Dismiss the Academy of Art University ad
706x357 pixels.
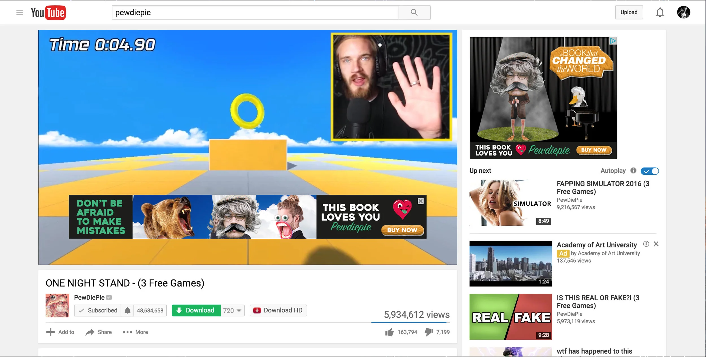tap(656, 244)
